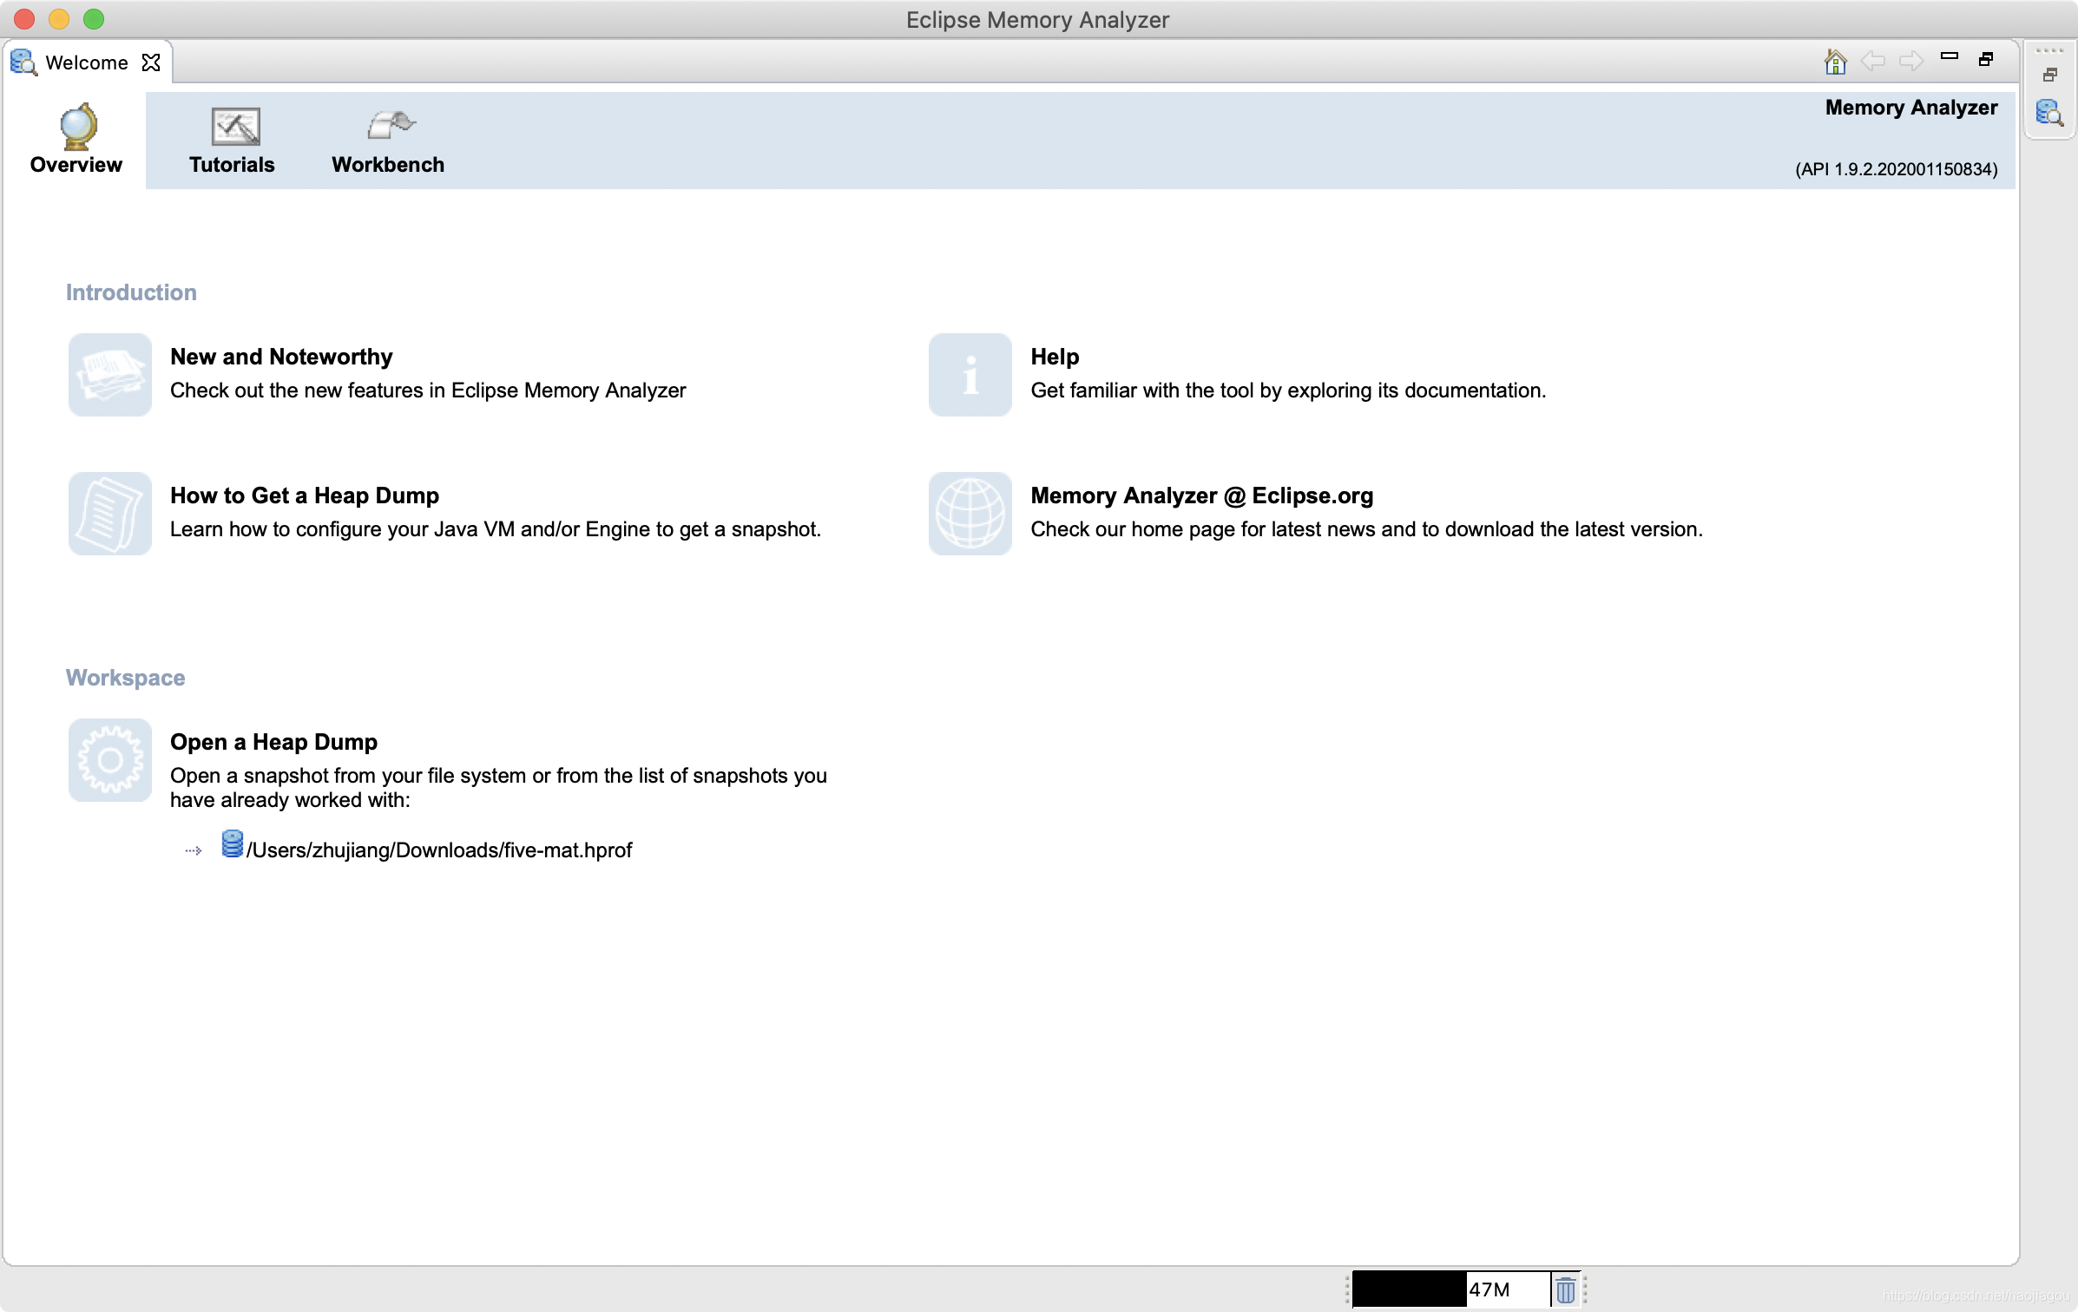
Task: Select the Welcome tab
Action: click(x=86, y=62)
